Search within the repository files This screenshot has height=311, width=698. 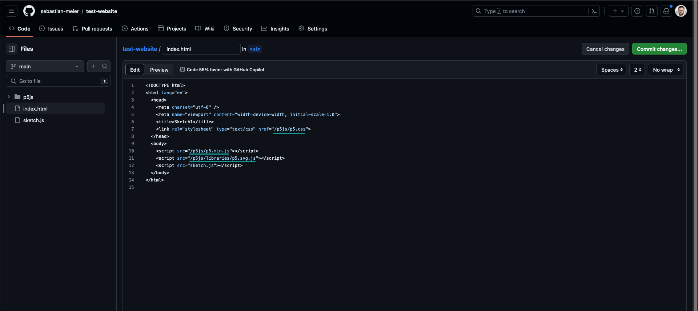(105, 66)
